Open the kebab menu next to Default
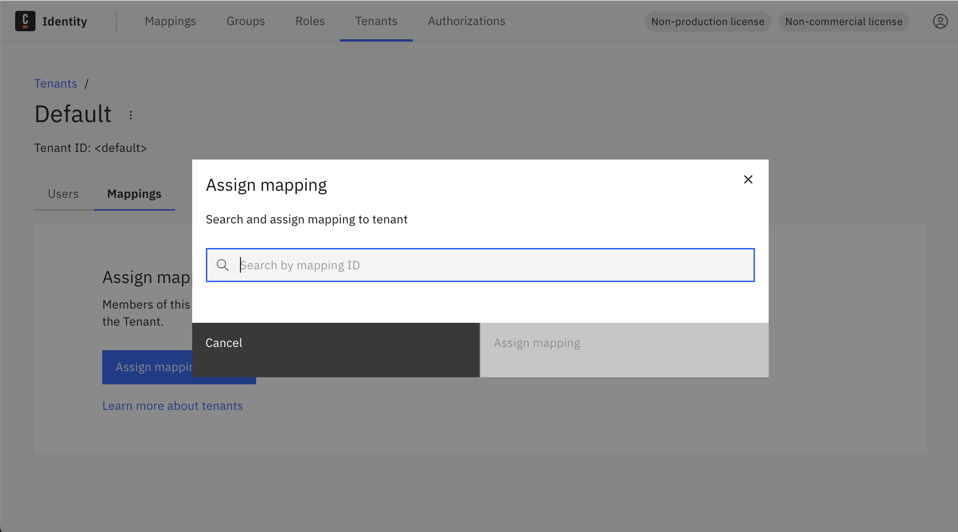The height and width of the screenshot is (532, 958). point(130,114)
